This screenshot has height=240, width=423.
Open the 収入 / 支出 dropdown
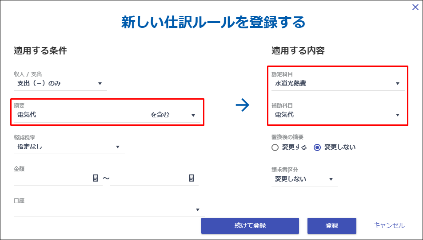(60, 84)
